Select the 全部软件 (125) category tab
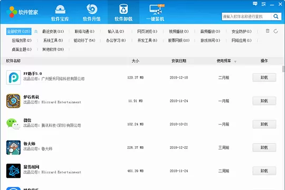Screen dimensions: 285x190 click(18, 31)
